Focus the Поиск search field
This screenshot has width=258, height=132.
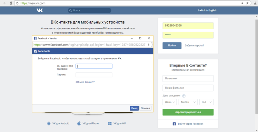tap(90, 10)
